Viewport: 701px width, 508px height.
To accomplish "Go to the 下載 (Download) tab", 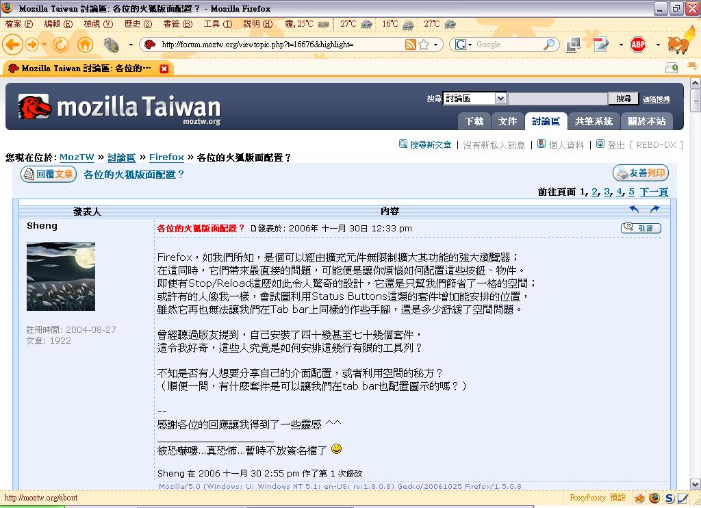I will pyautogui.click(x=474, y=121).
